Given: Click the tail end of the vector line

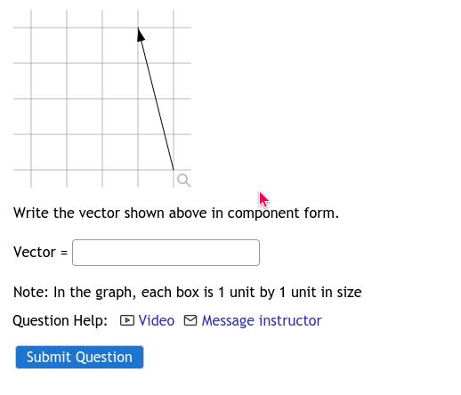Looking at the screenshot, I should [174, 169].
